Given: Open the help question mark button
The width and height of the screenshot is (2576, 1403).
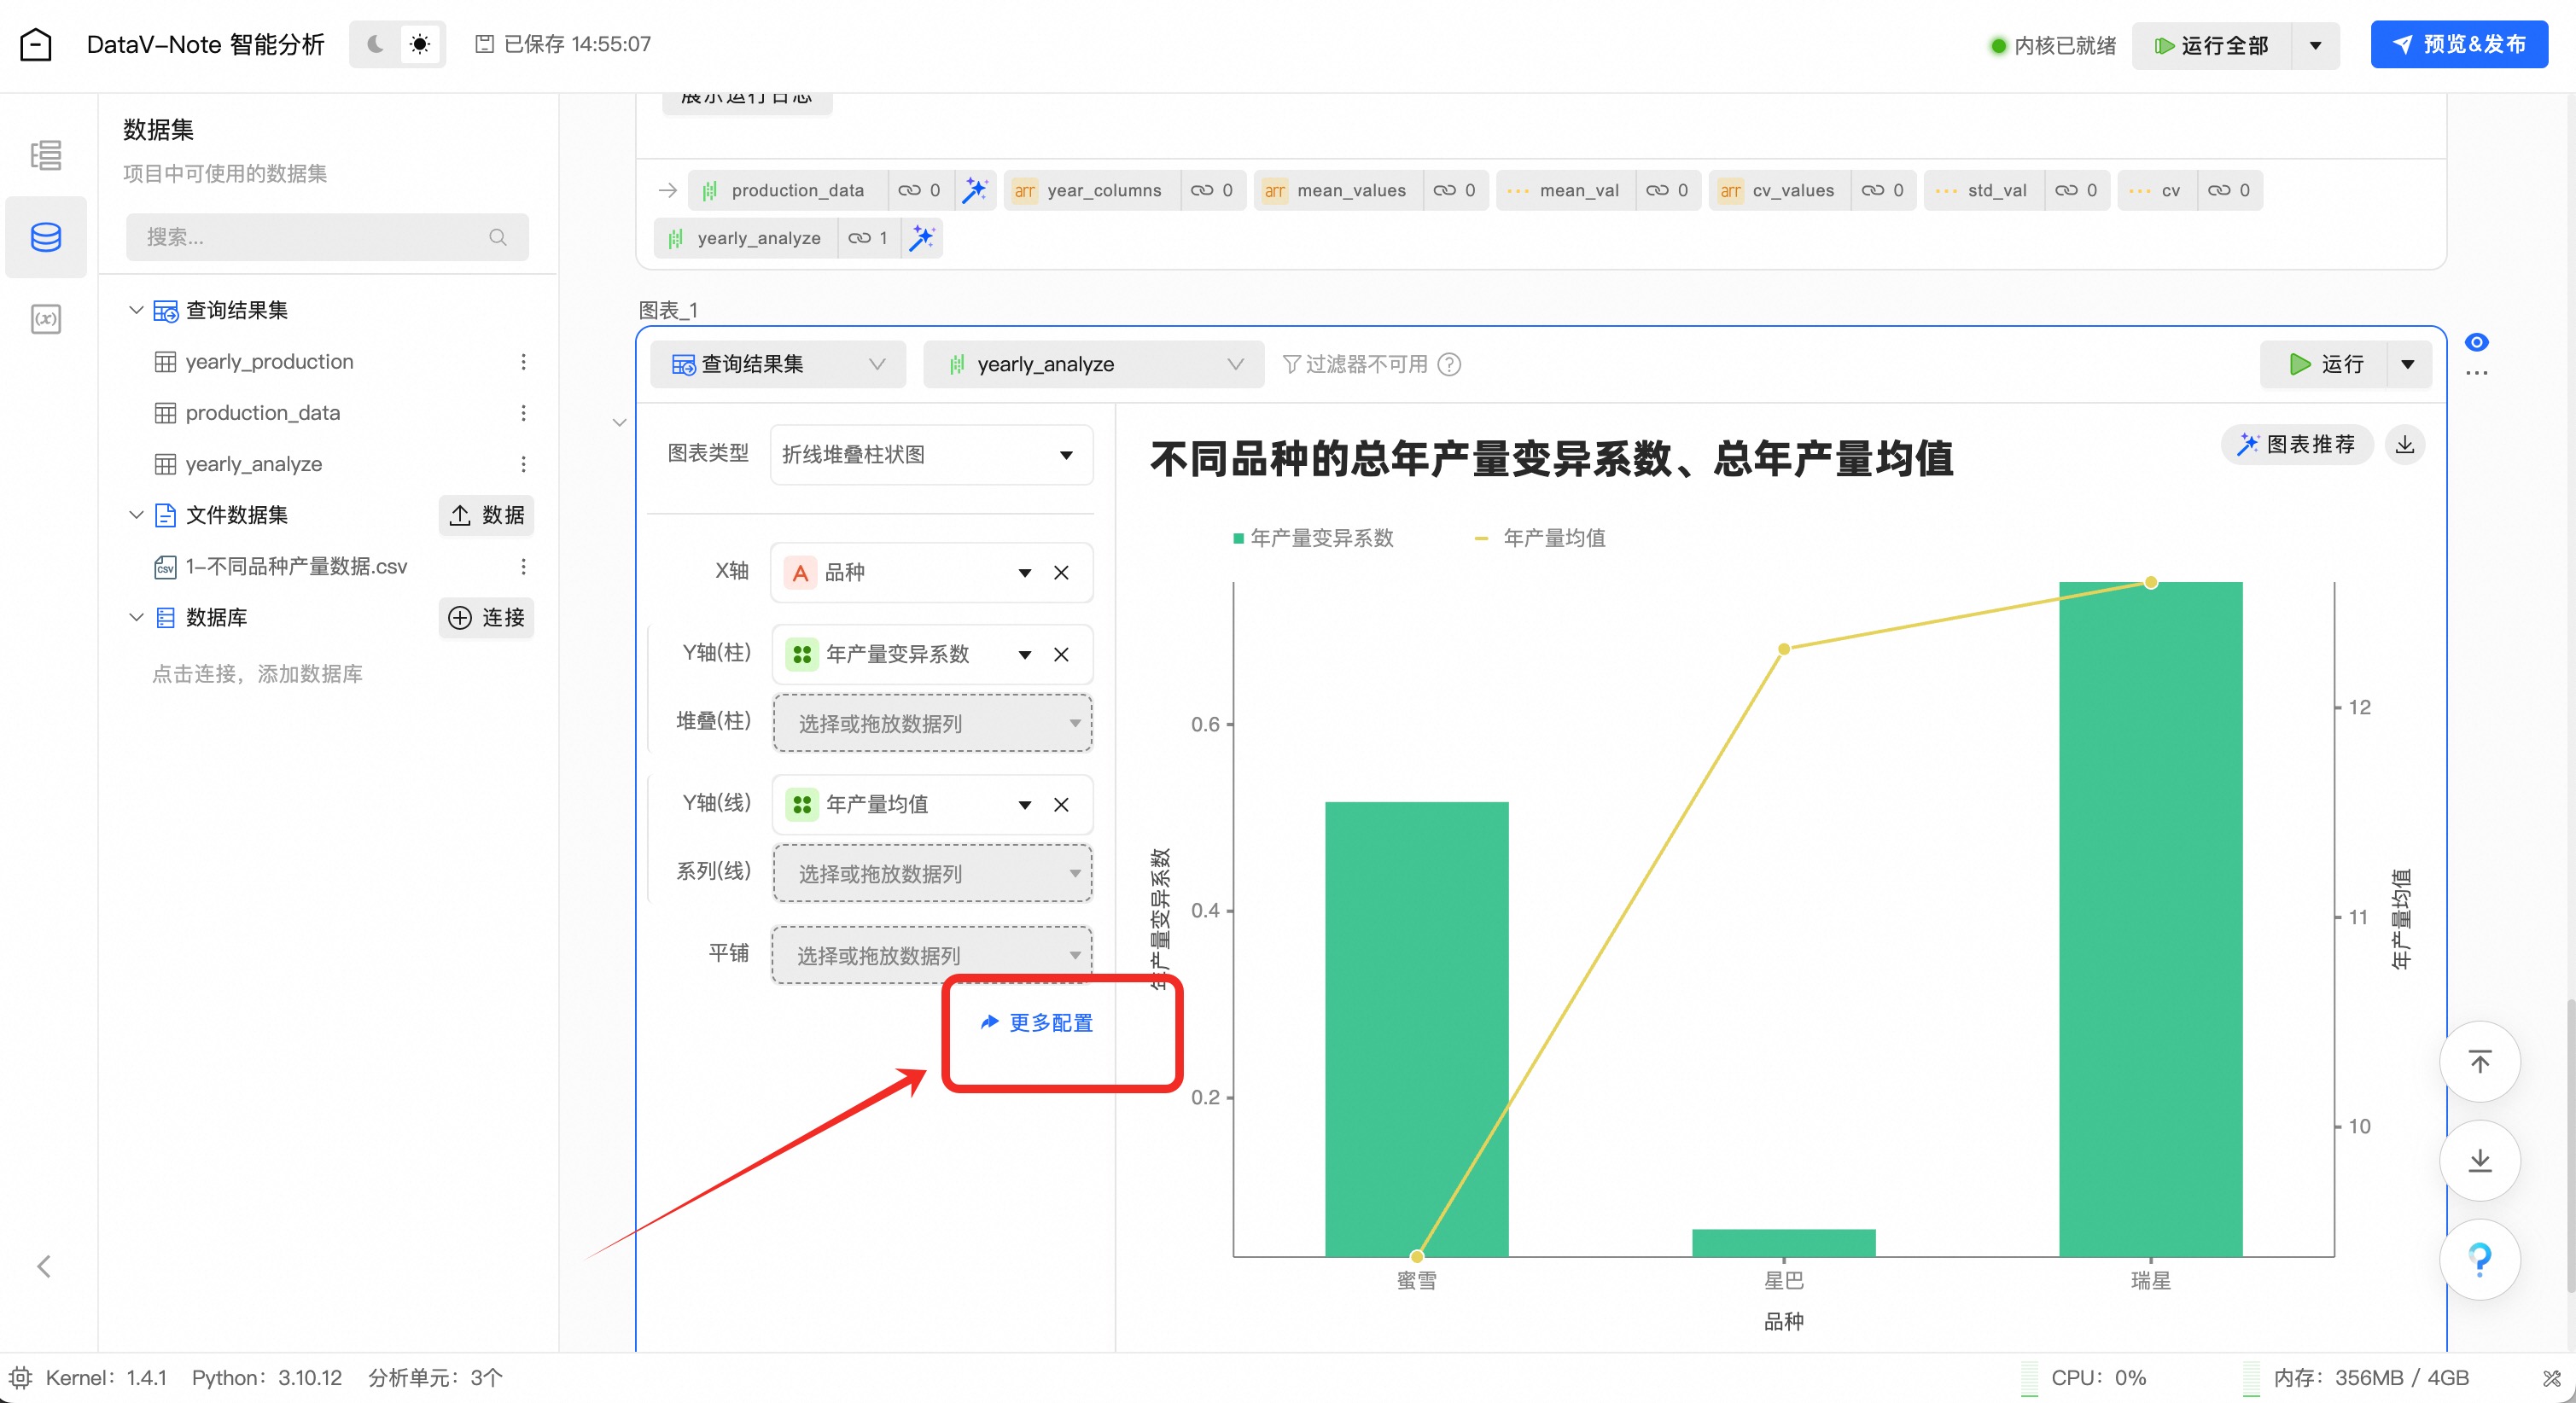Looking at the screenshot, I should tap(2479, 1259).
